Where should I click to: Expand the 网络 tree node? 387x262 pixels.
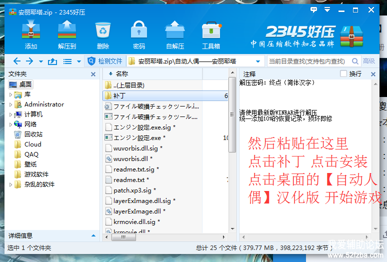pos(10,124)
